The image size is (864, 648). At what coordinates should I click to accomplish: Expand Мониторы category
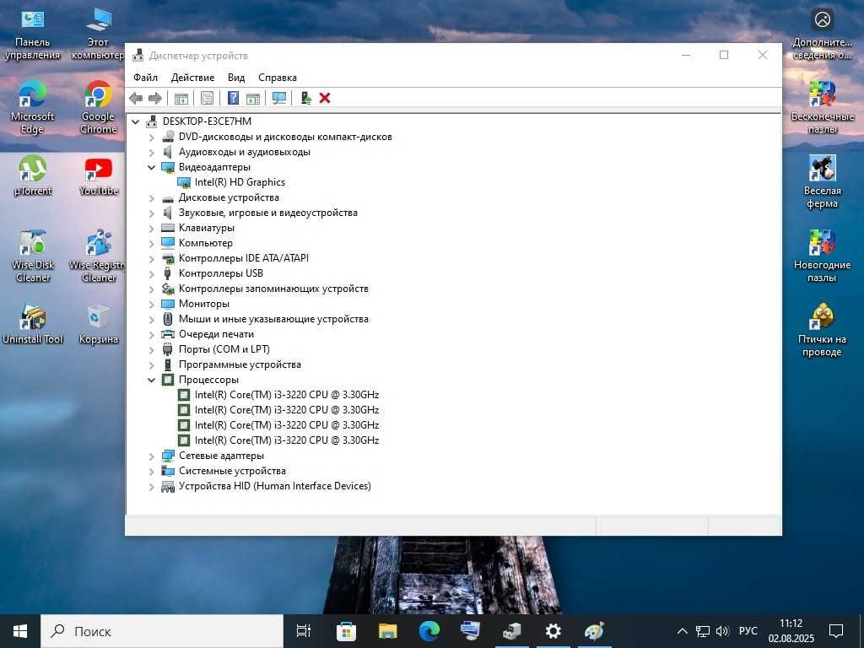point(152,304)
